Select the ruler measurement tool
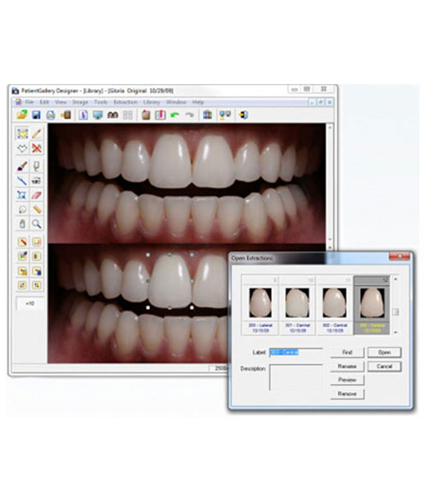The image size is (427, 502). tap(37, 210)
